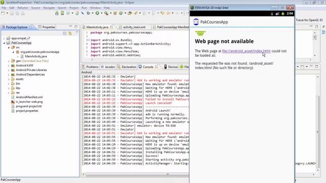The image size is (326, 183).
Task: Open the Android SDK Manager icon
Action: coord(57,13)
